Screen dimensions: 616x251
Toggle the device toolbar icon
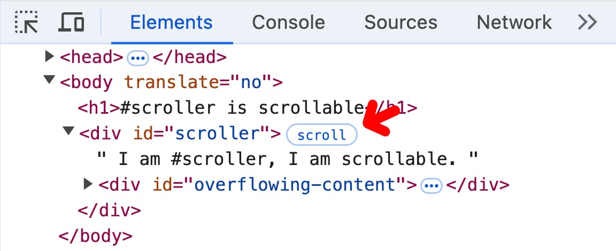coord(71,22)
